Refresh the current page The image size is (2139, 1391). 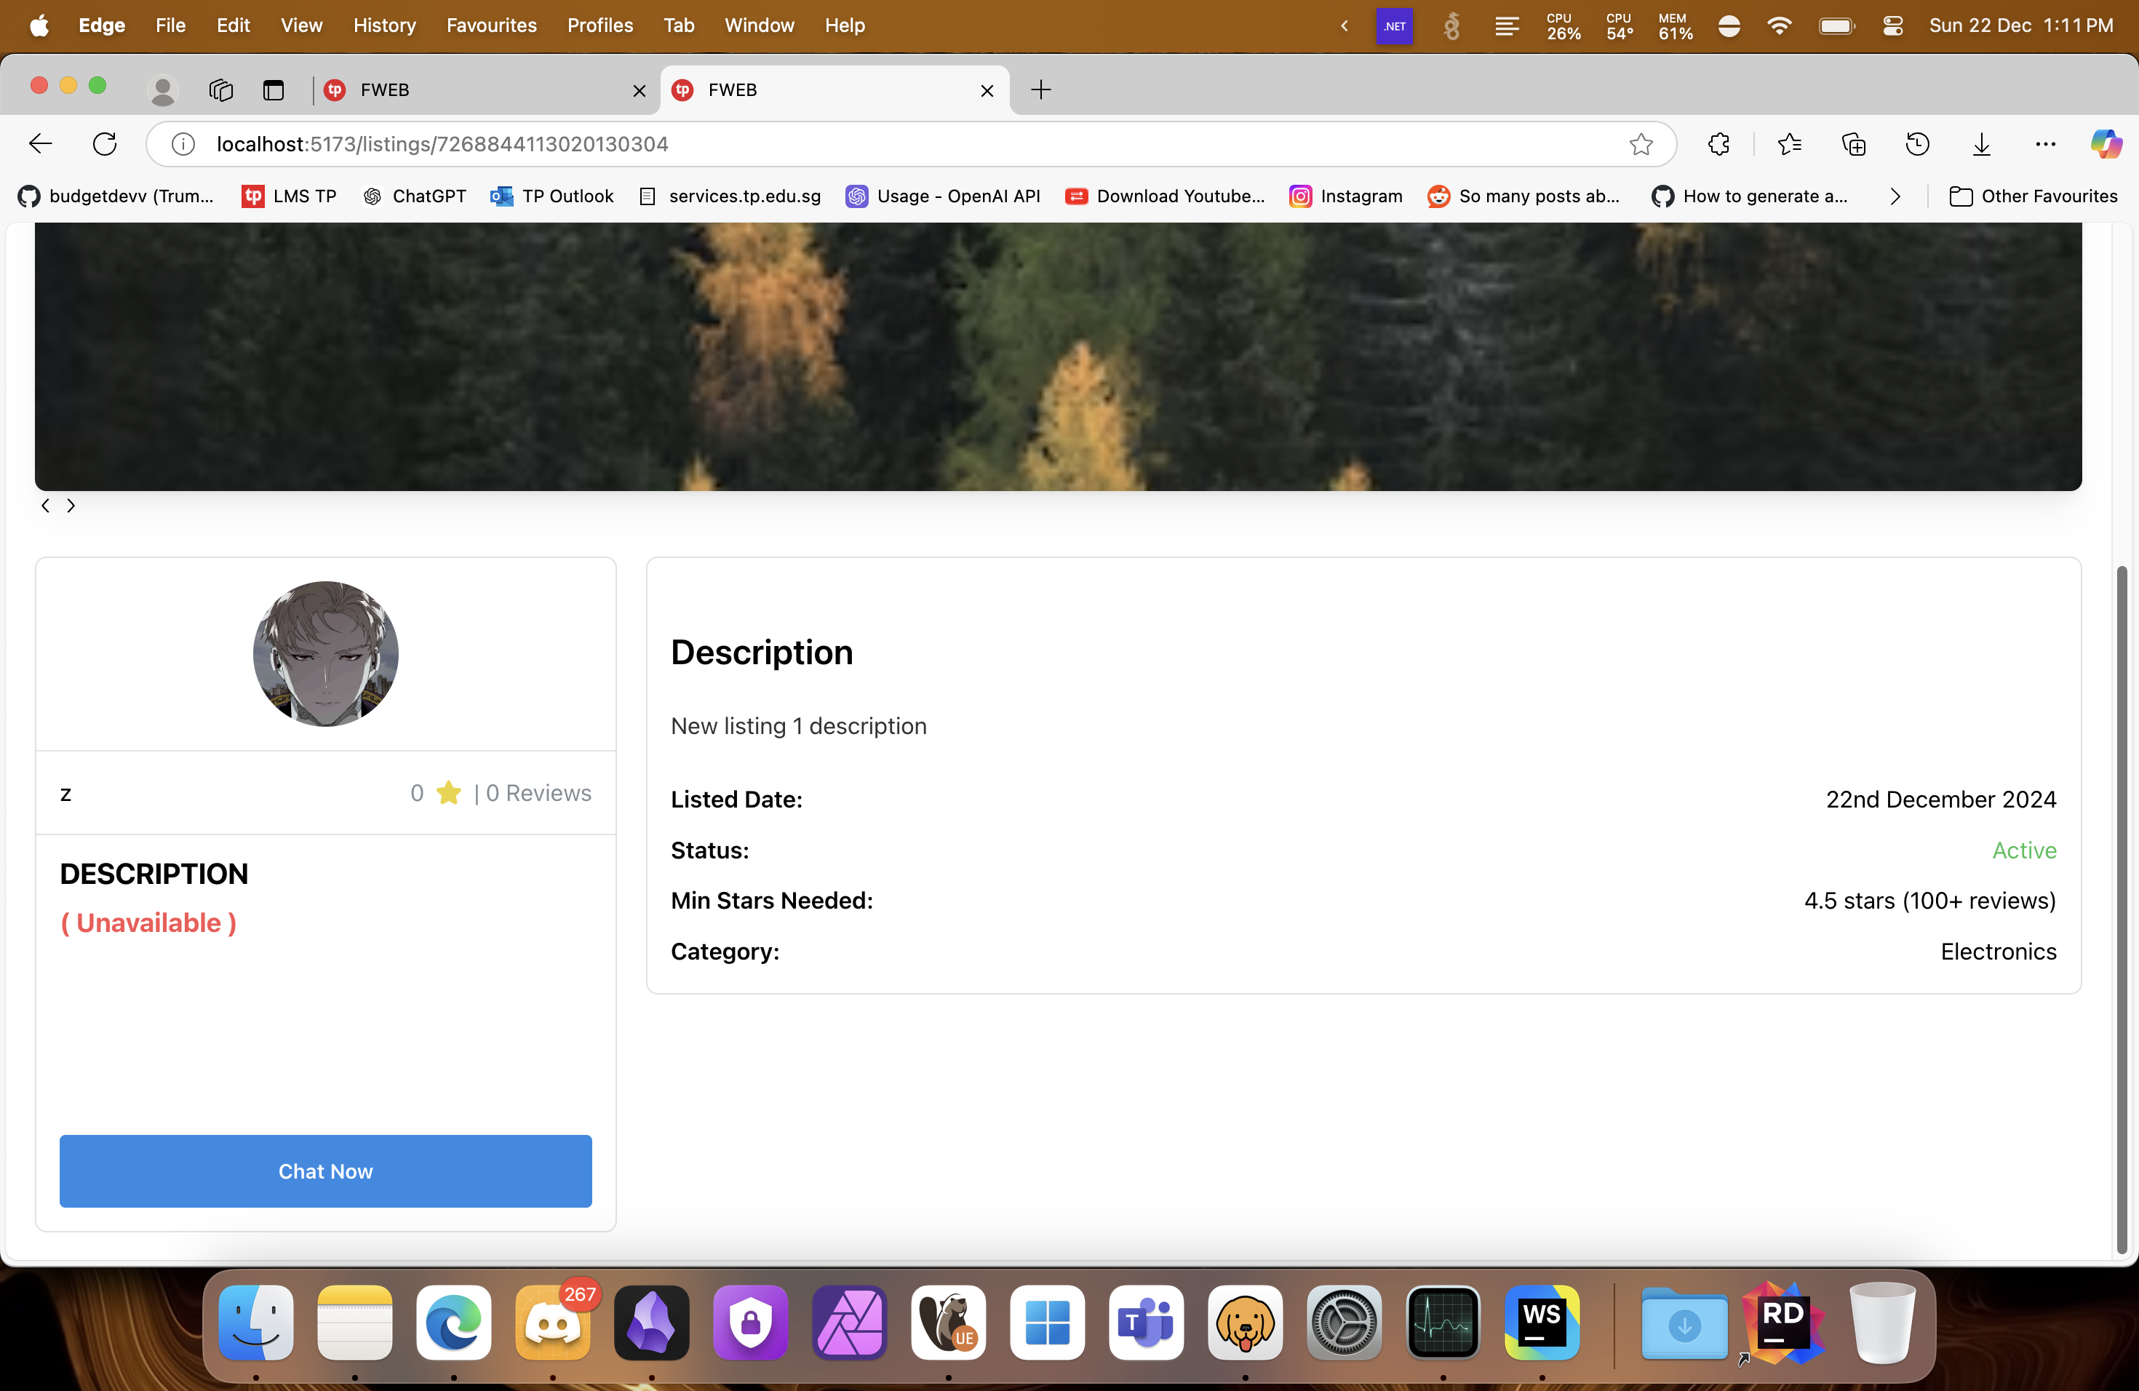click(105, 144)
